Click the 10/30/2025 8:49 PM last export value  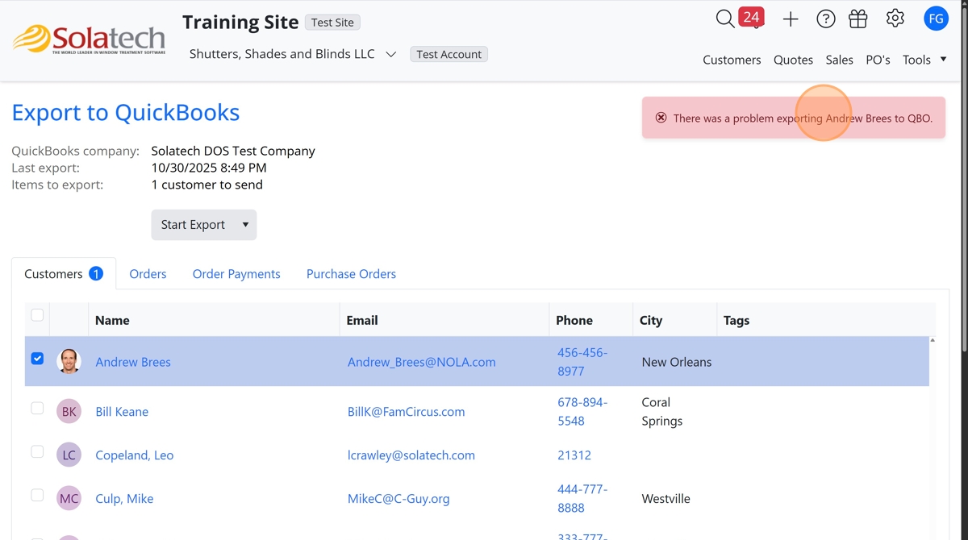[209, 168]
